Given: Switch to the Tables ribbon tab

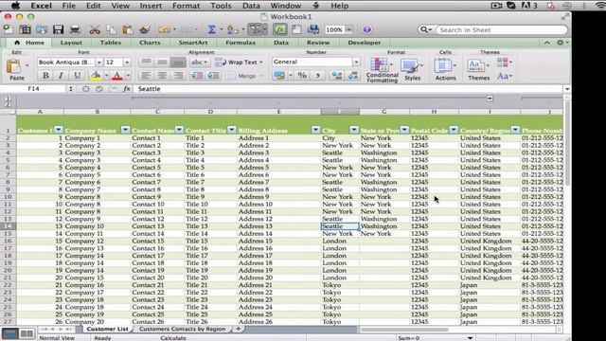Looking at the screenshot, I should click(x=111, y=43).
